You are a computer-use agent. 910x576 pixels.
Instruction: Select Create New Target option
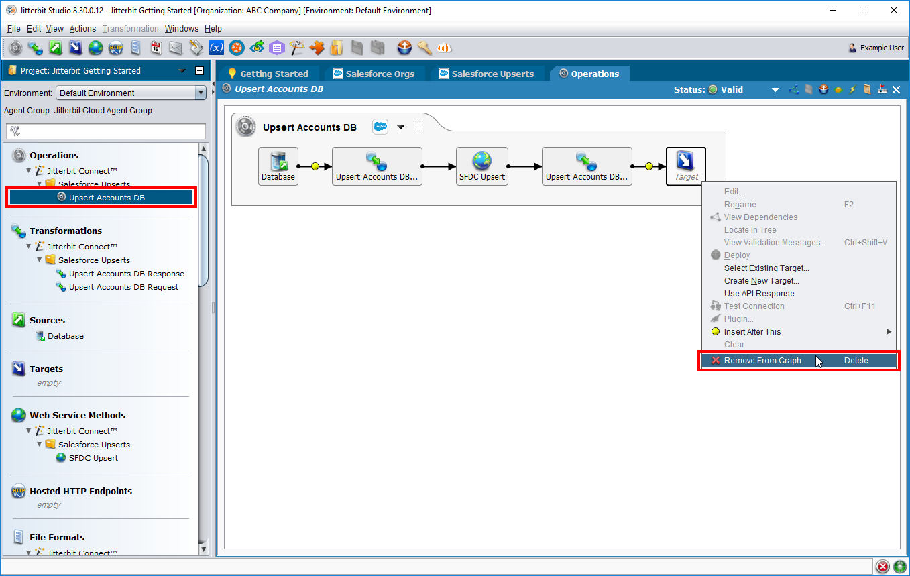click(761, 281)
